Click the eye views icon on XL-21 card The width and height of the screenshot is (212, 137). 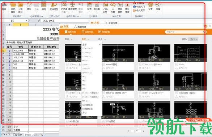(177, 60)
